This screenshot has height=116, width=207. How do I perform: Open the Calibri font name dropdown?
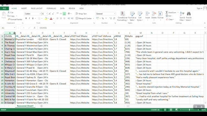40,14
